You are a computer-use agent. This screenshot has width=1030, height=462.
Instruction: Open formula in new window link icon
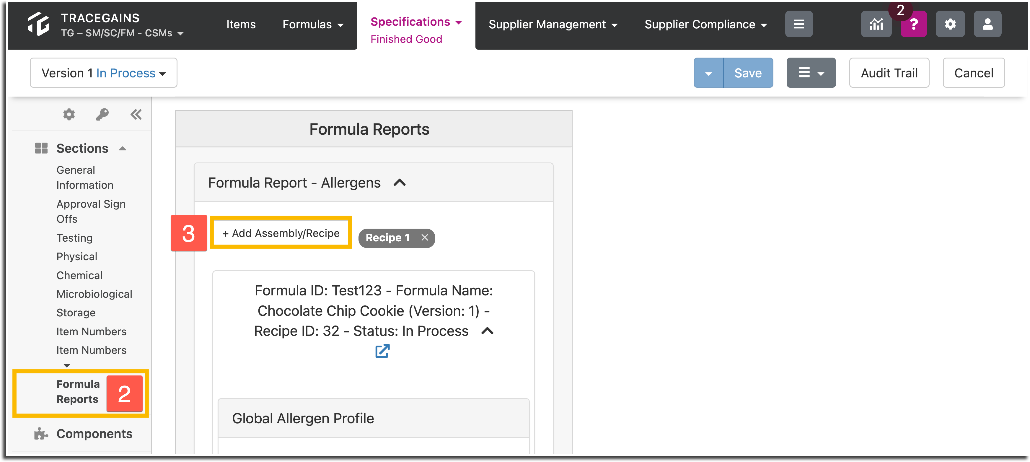tap(382, 351)
